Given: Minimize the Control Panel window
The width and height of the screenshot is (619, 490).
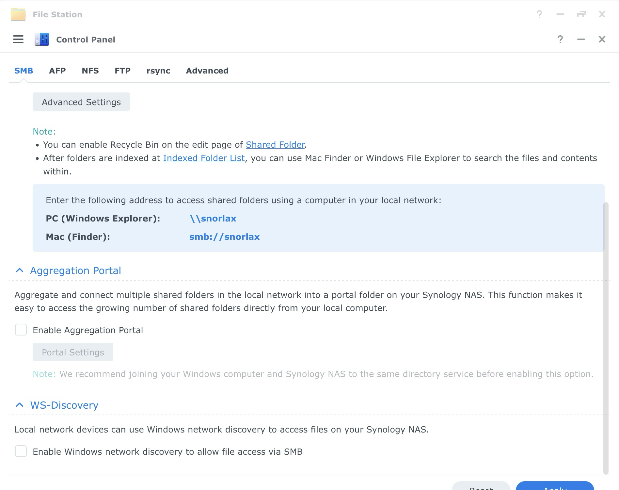Looking at the screenshot, I should pos(581,40).
